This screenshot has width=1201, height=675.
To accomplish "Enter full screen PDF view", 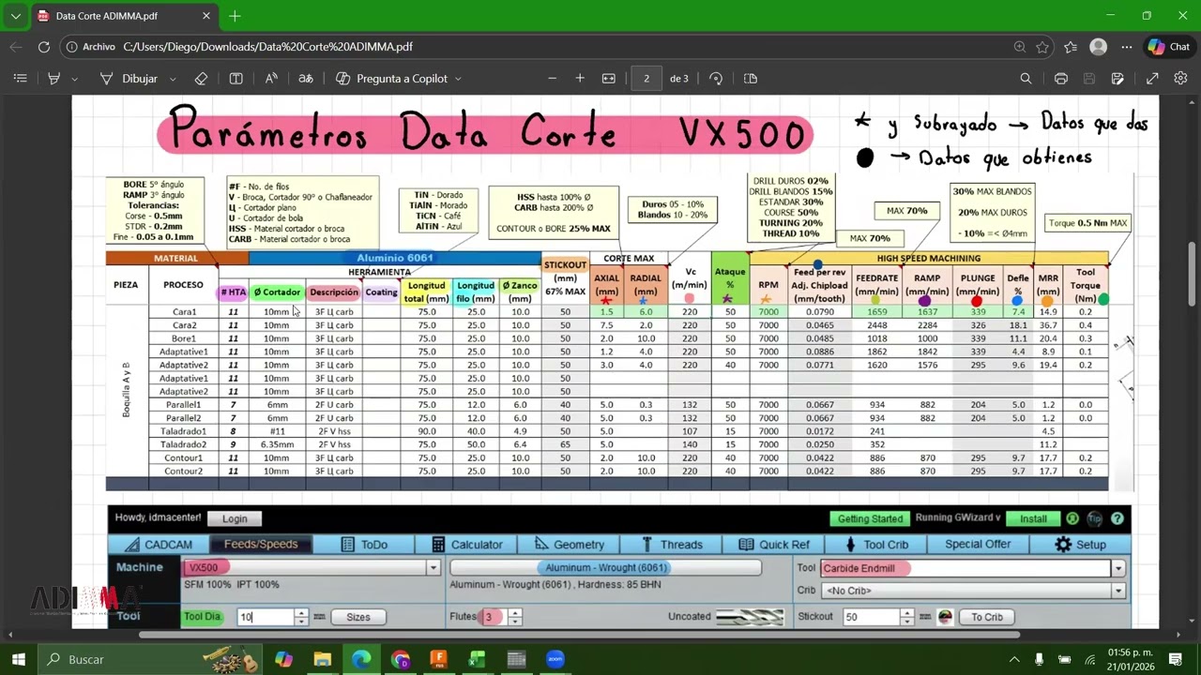I will (x=1152, y=79).
